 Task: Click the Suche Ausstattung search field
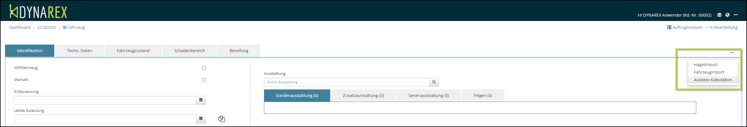pyautogui.click(x=347, y=82)
